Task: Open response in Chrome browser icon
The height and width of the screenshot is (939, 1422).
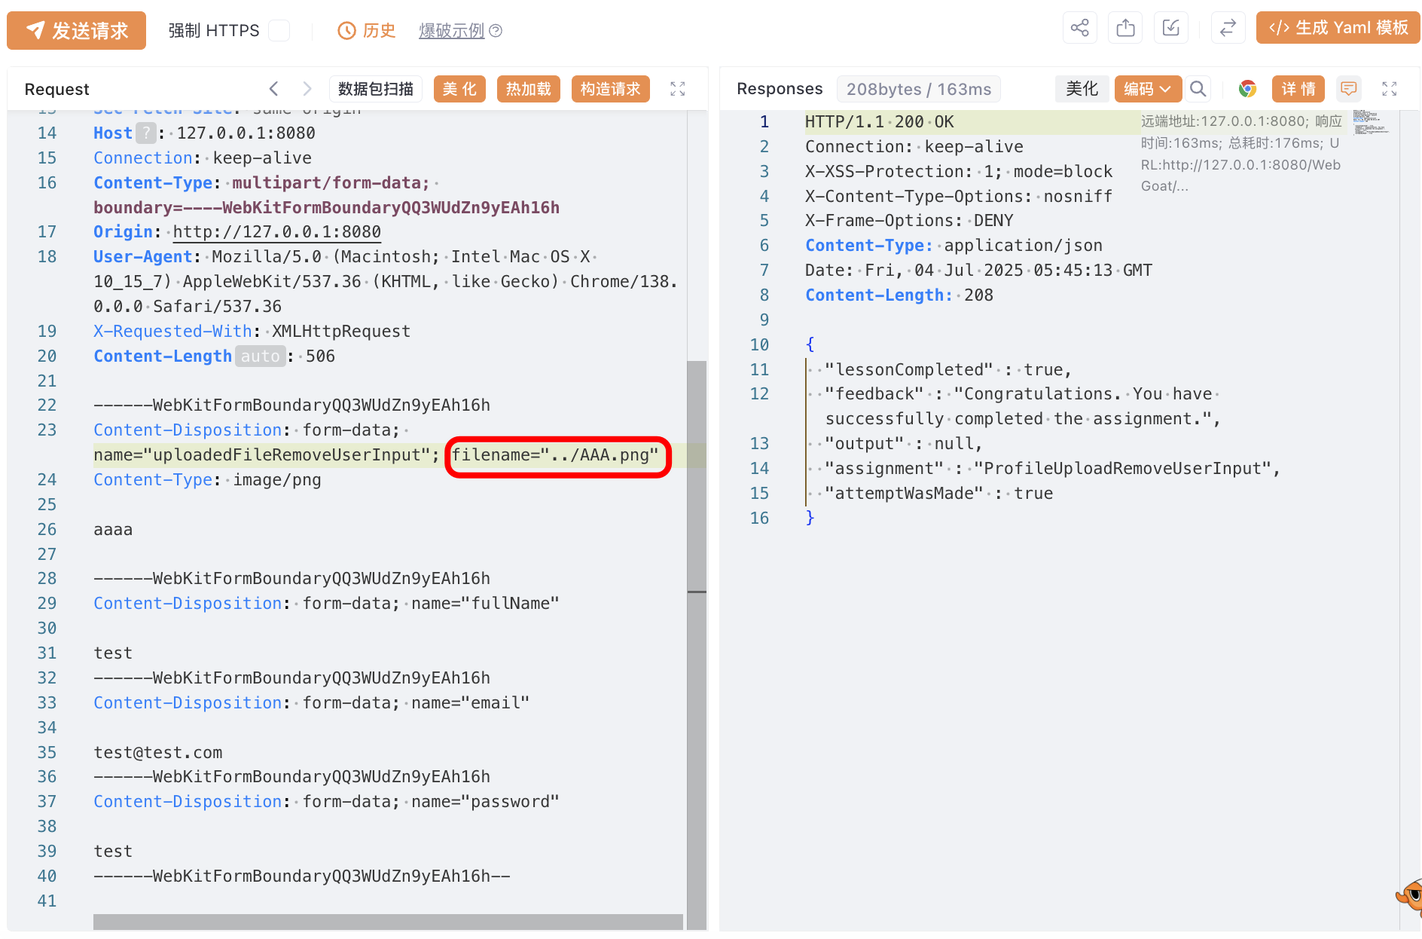Action: point(1247,89)
